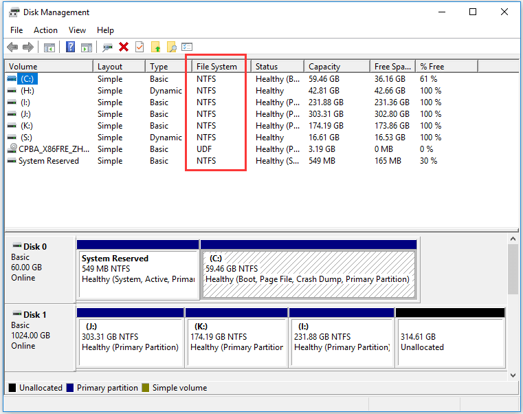Click the Back arrow toolbar icon
The image size is (523, 414).
pyautogui.click(x=12, y=47)
